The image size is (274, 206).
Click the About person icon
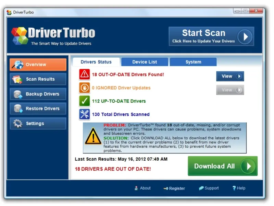pyautogui.click(x=136, y=188)
